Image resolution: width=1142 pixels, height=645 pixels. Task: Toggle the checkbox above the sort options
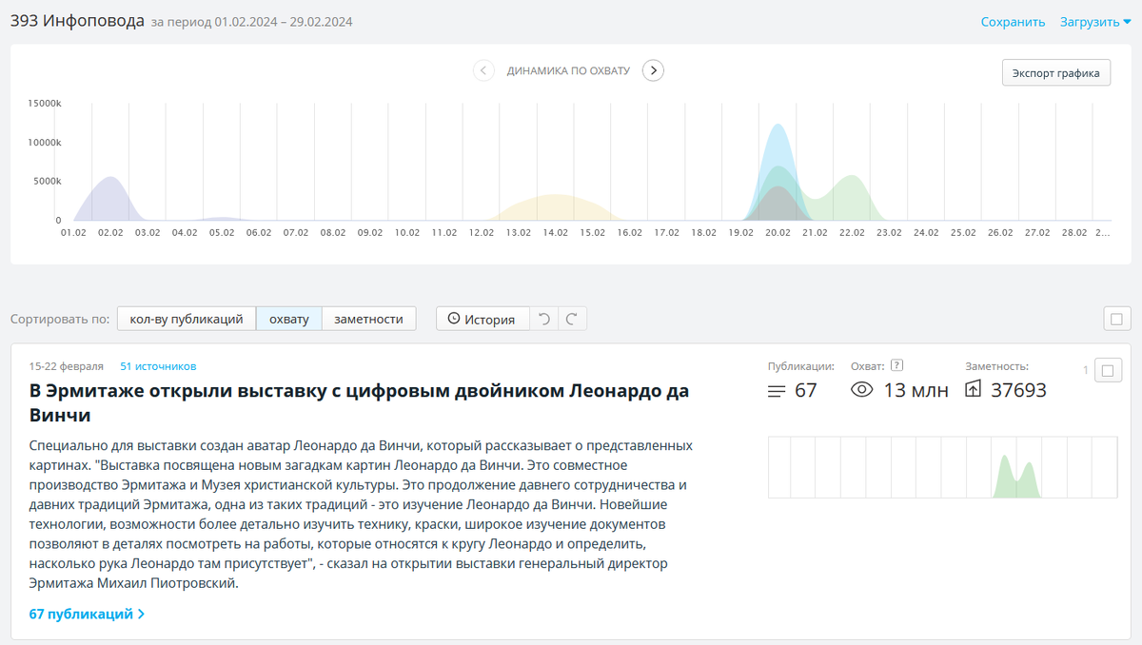1114,319
